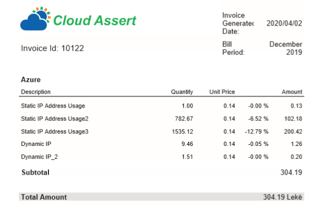Select the Invoice Id 10122 text
This screenshot has height=205, width=316.
point(52,48)
